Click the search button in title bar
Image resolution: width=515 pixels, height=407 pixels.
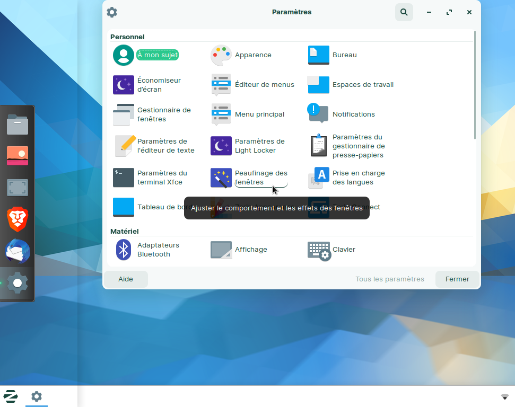click(404, 12)
